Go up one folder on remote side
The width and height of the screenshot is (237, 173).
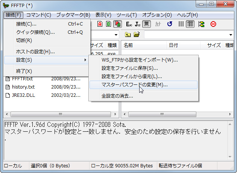click(x=128, y=35)
